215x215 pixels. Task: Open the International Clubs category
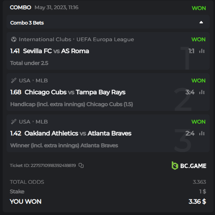coord(45,40)
